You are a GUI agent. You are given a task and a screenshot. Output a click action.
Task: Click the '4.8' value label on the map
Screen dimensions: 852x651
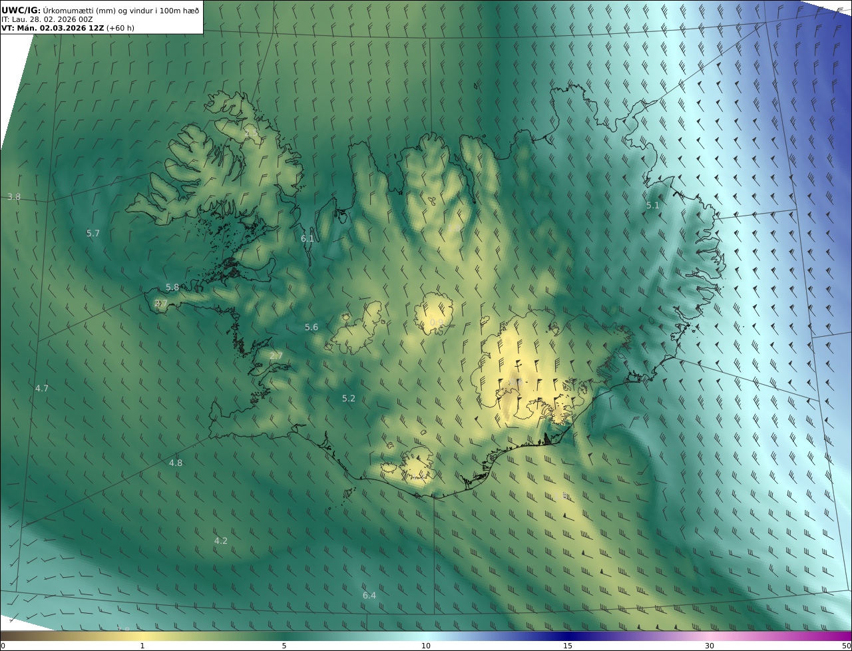176,463
